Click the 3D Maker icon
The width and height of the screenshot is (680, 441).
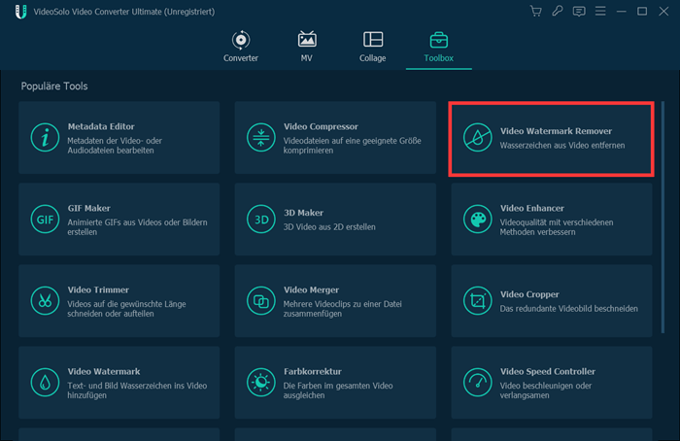[260, 219]
